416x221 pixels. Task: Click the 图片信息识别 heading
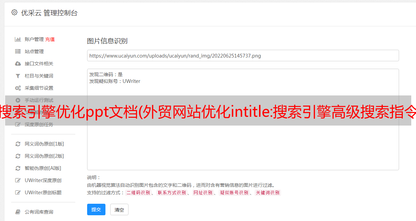click(107, 41)
